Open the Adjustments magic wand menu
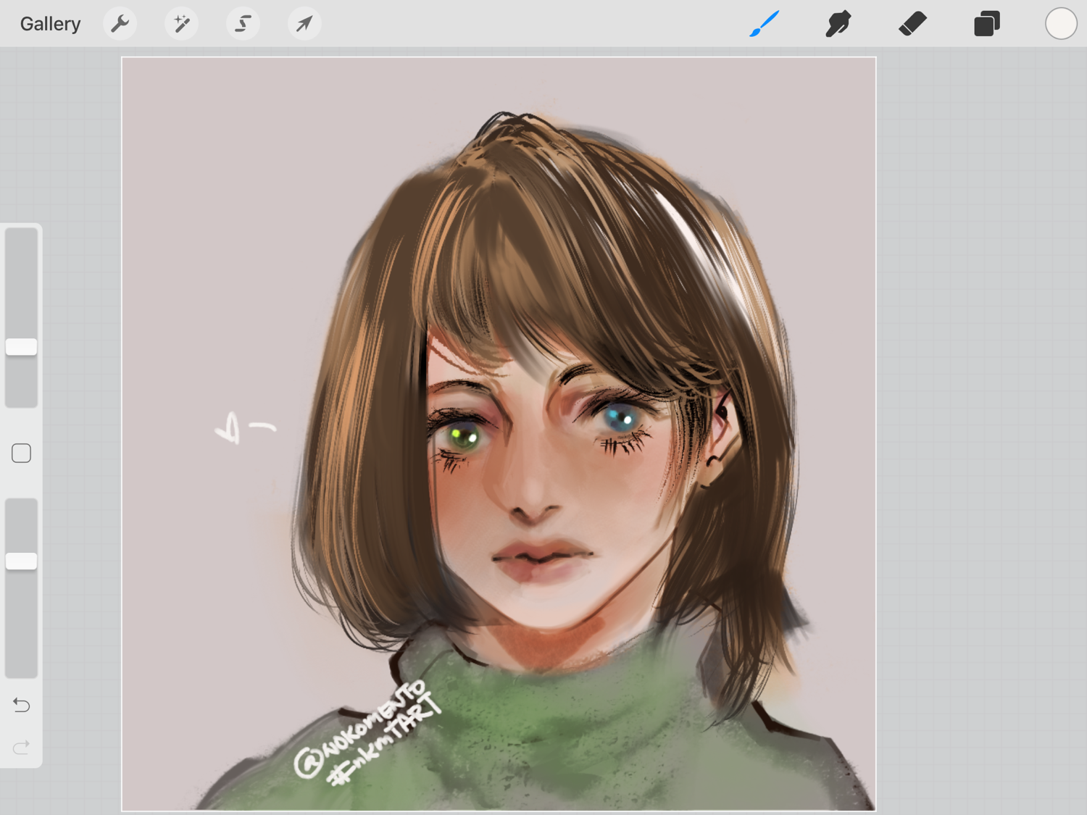Screen dimensions: 1087x815 (x=181, y=24)
